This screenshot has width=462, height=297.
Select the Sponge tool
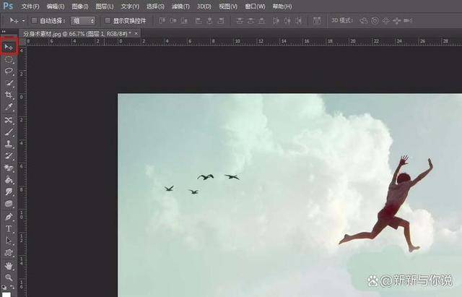9,204
